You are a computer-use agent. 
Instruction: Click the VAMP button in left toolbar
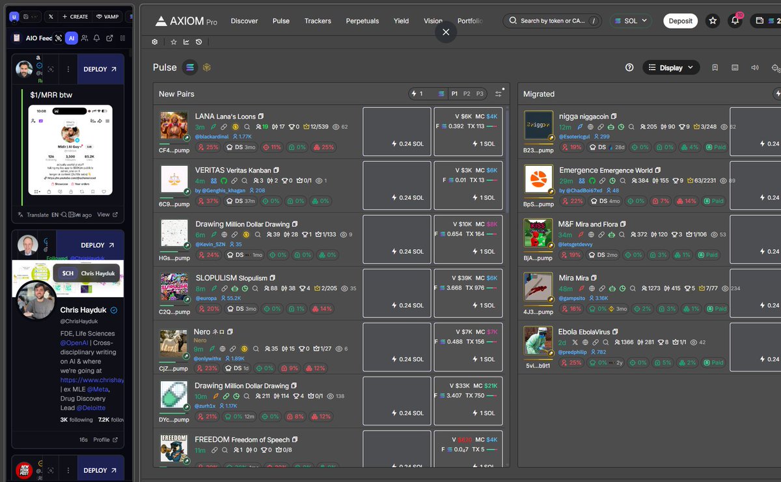click(107, 16)
